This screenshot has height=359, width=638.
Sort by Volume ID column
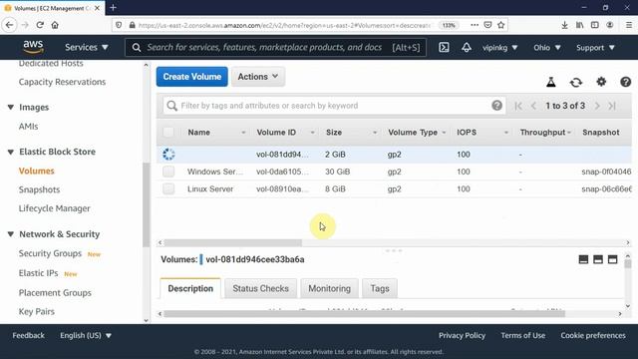click(x=276, y=133)
